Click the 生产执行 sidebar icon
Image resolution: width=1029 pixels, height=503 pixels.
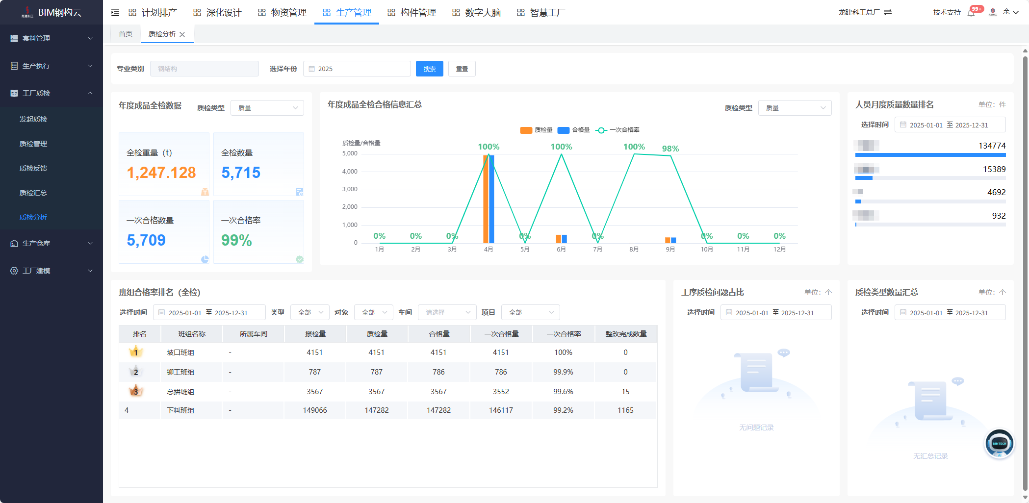coord(14,66)
